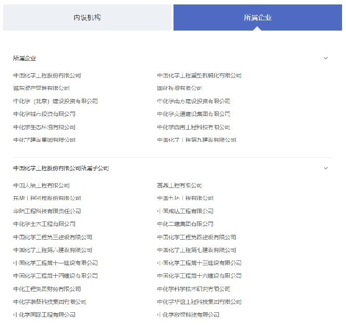Switch to the 内设机构 tab
The height and width of the screenshot is (327, 346).
pos(87,17)
